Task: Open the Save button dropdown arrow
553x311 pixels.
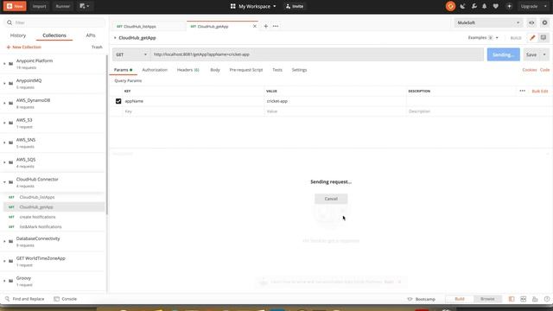Action: tap(544, 54)
